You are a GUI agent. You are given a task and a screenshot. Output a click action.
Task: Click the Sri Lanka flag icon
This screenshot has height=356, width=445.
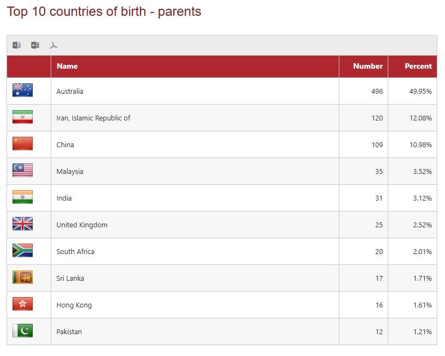coord(22,277)
